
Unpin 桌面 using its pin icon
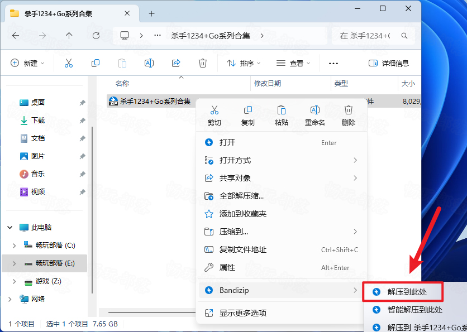pos(82,103)
